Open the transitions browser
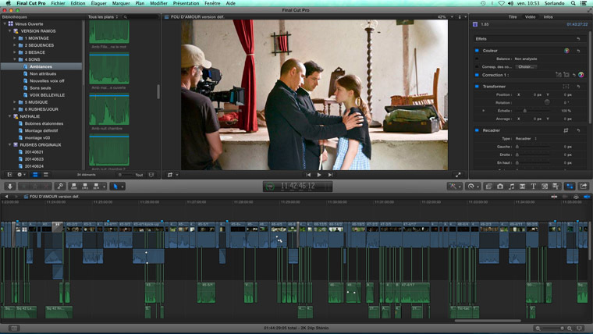The width and height of the screenshot is (593, 334). click(522, 186)
